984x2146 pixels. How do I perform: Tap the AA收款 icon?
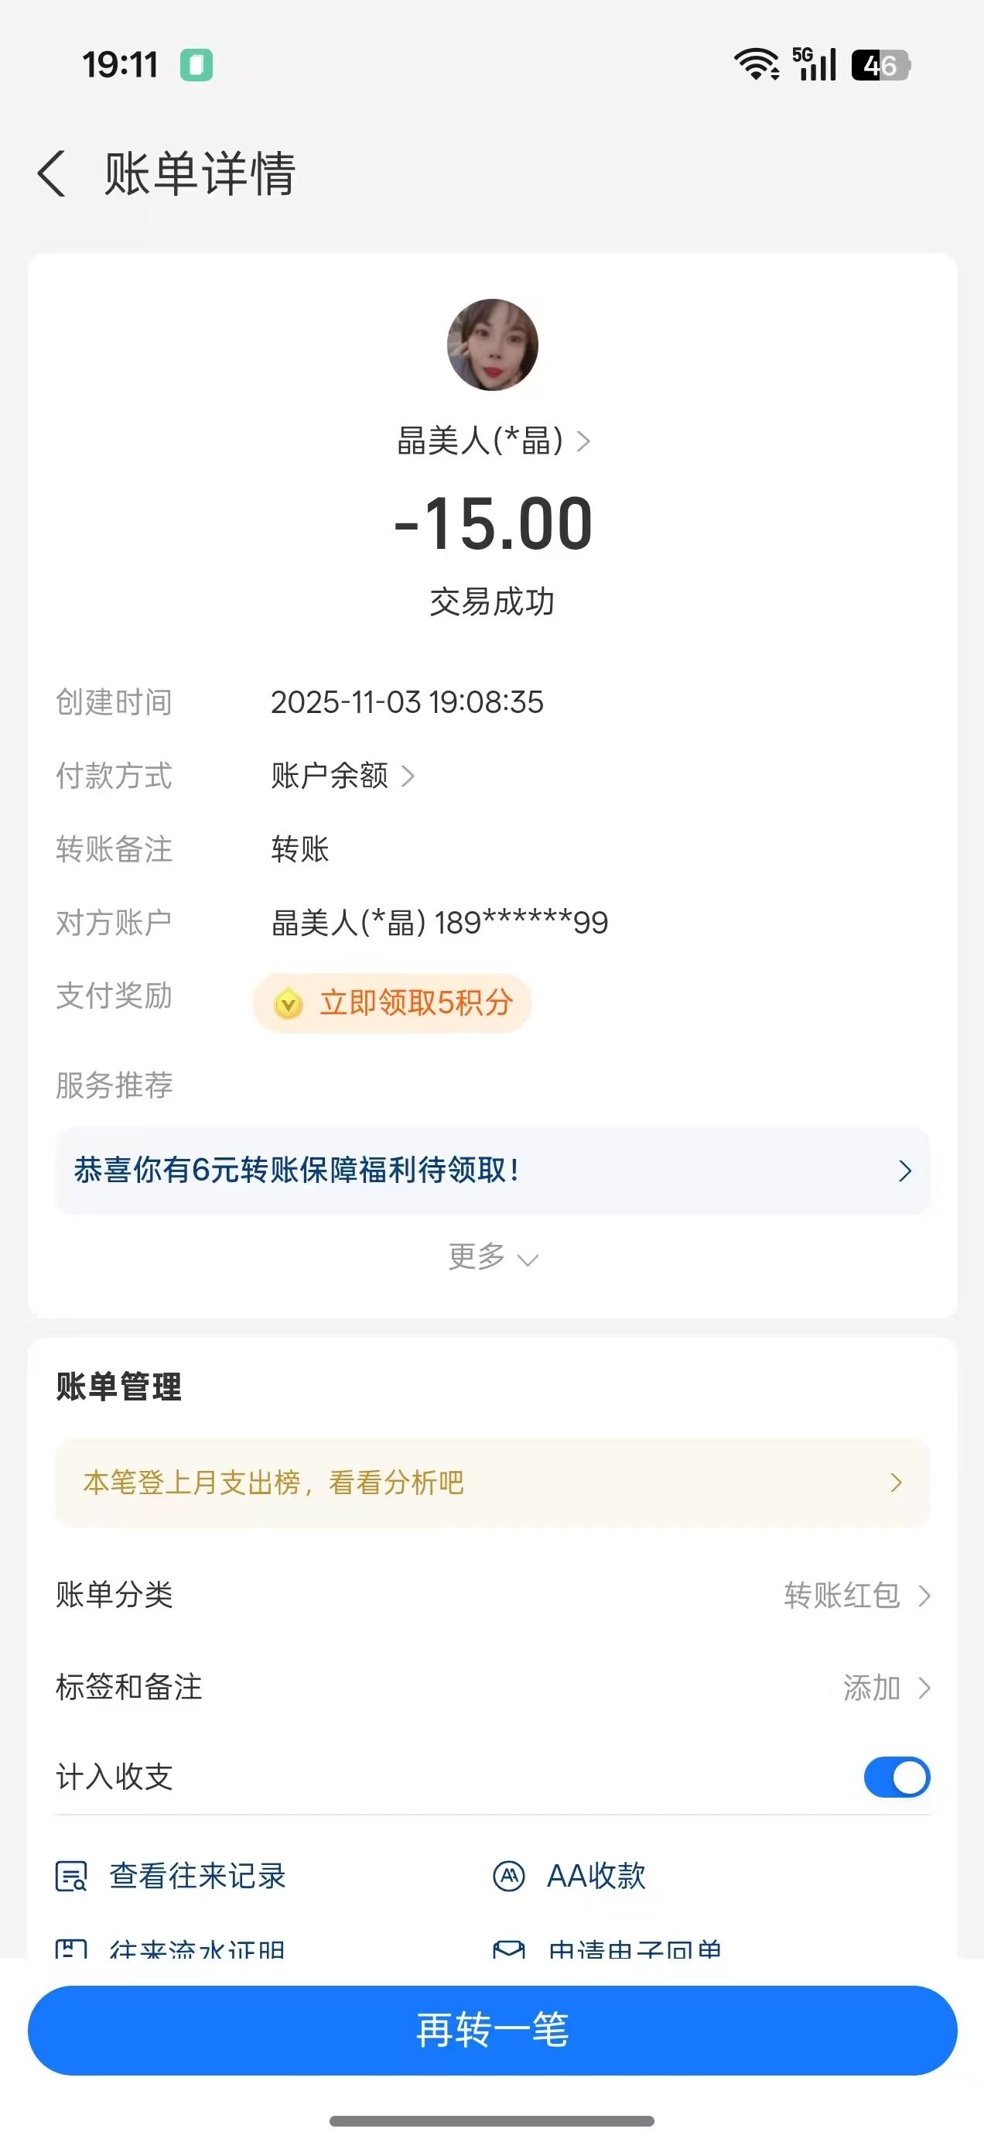point(509,1876)
